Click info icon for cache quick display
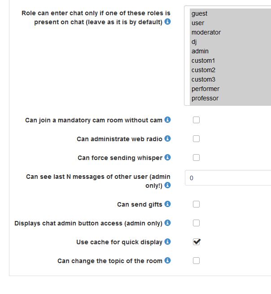The width and height of the screenshot is (271, 294). click(167, 242)
